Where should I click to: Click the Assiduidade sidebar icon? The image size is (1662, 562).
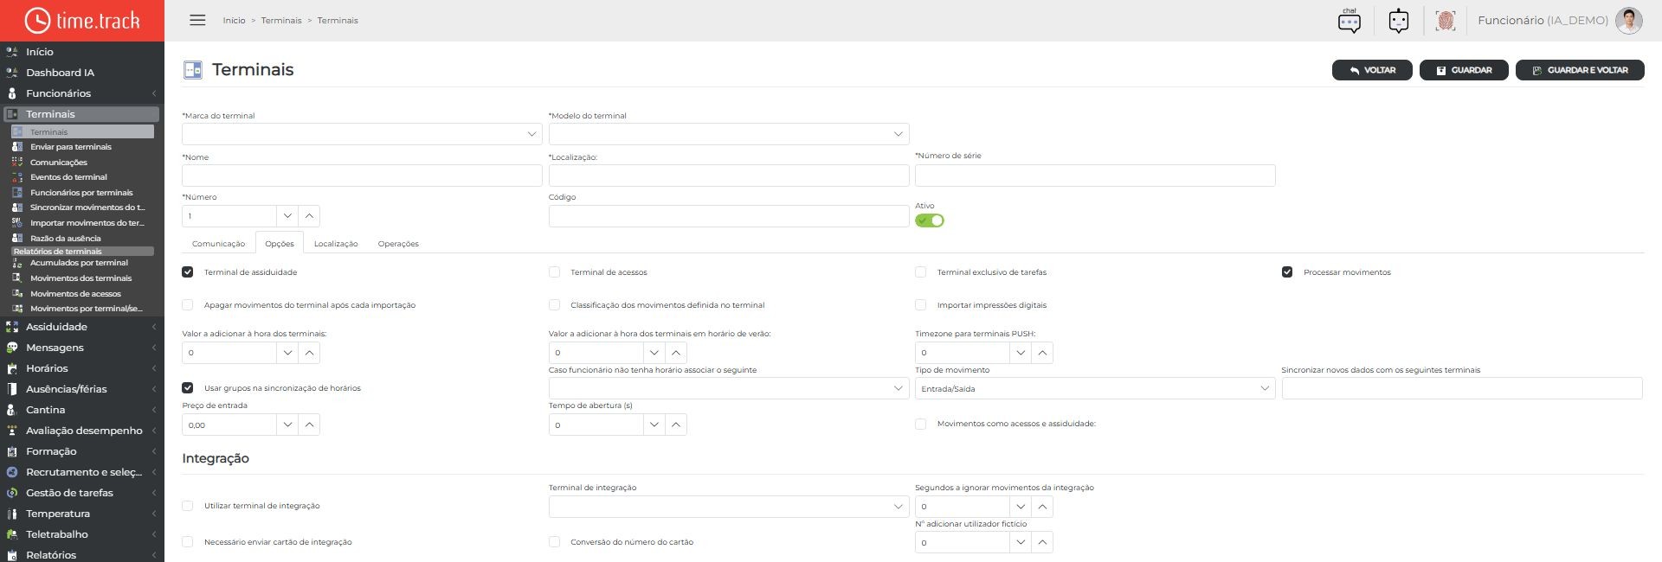pyautogui.click(x=12, y=327)
